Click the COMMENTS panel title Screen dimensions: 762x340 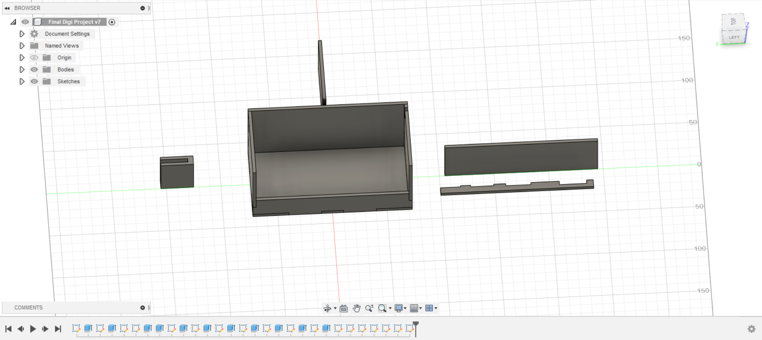click(x=28, y=307)
